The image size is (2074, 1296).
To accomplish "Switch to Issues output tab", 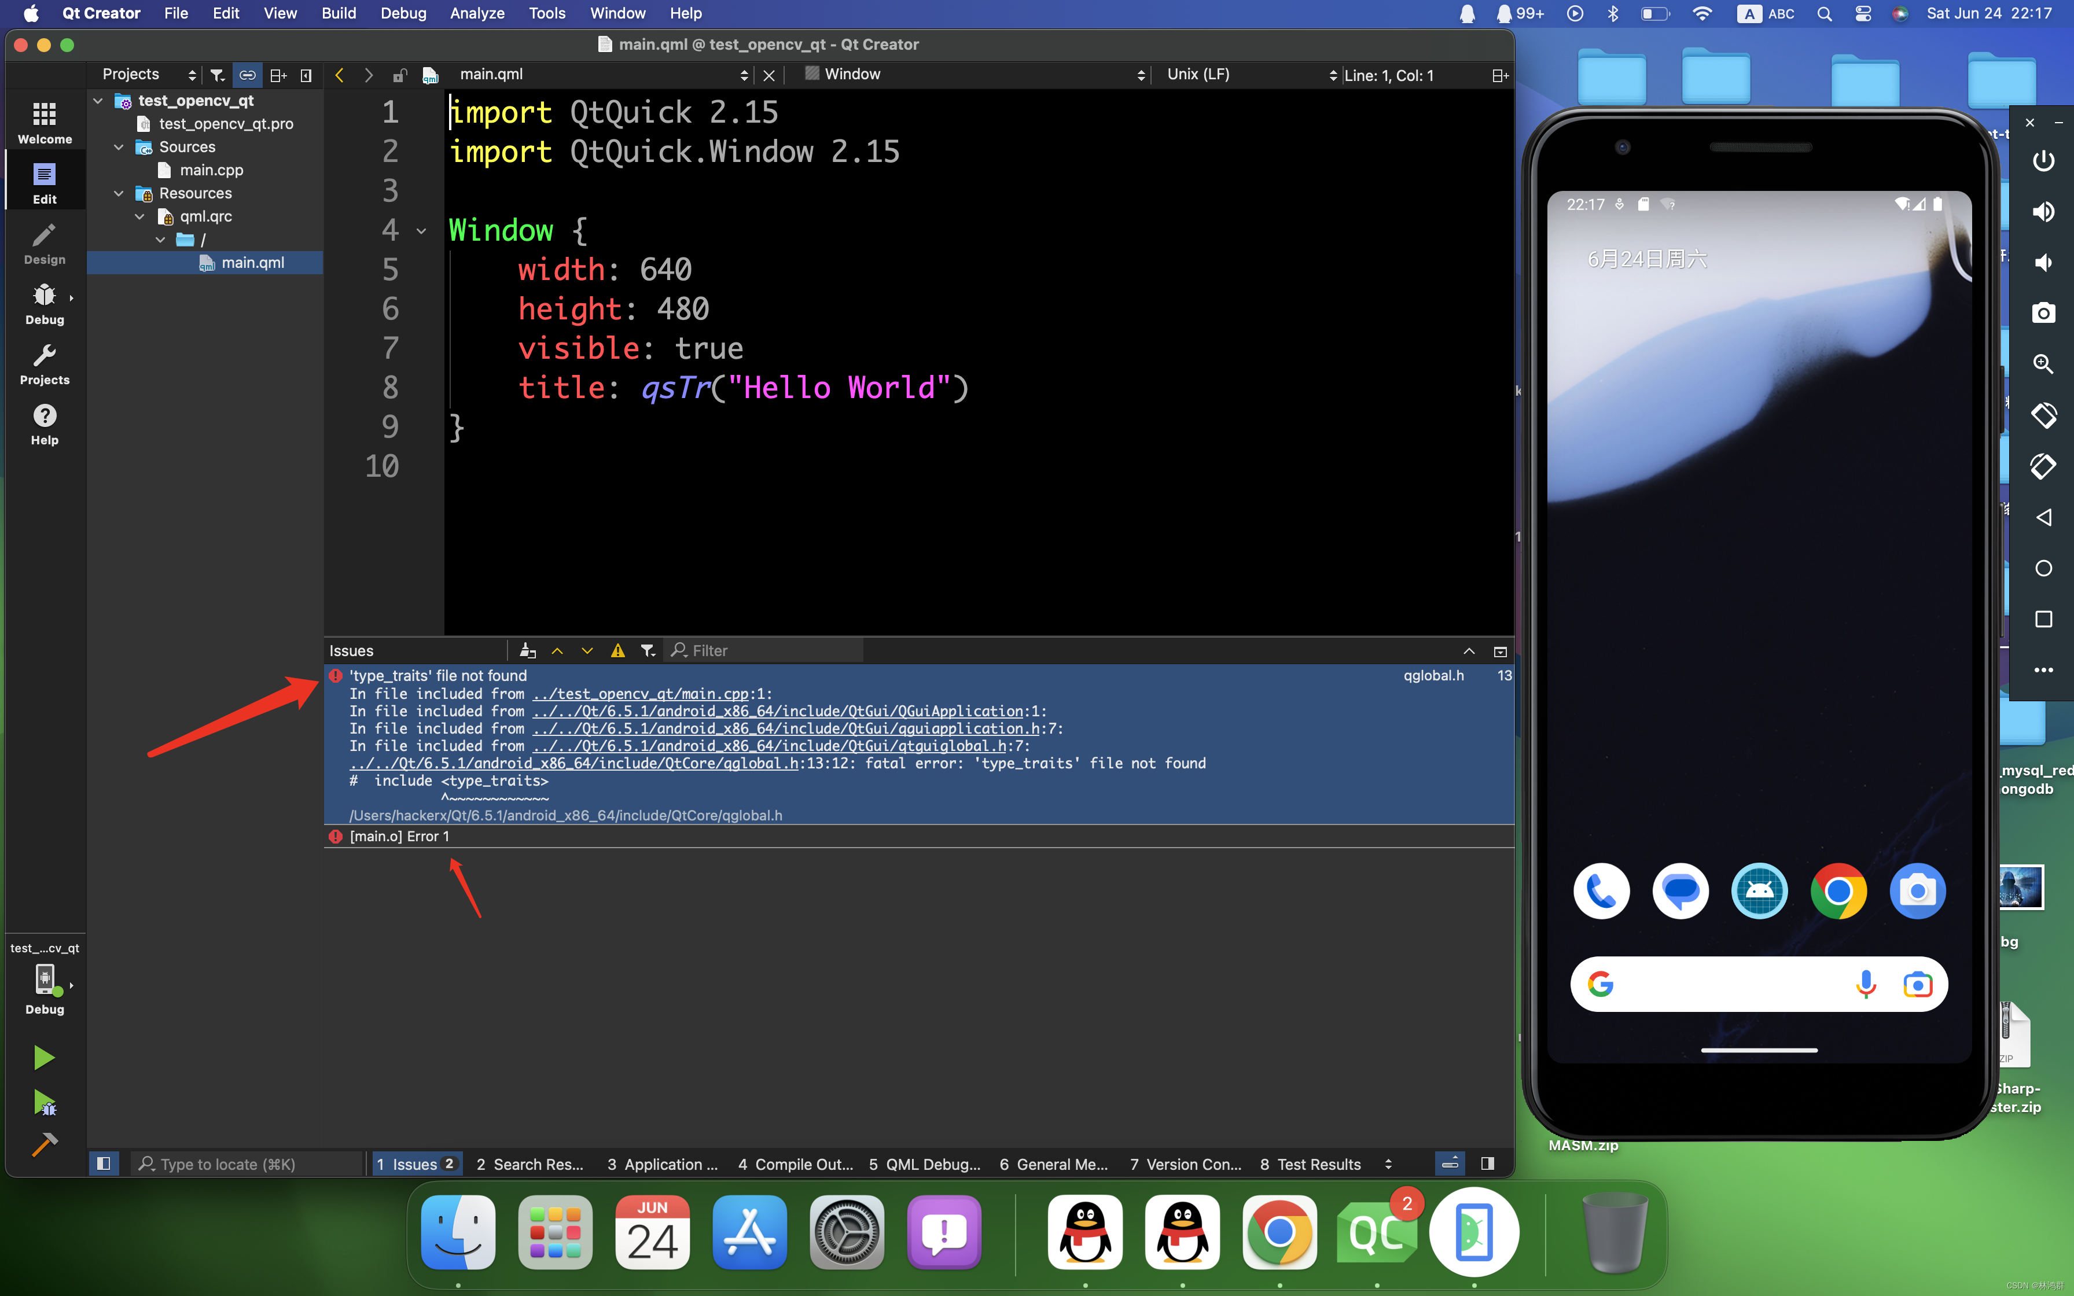I will point(417,1164).
